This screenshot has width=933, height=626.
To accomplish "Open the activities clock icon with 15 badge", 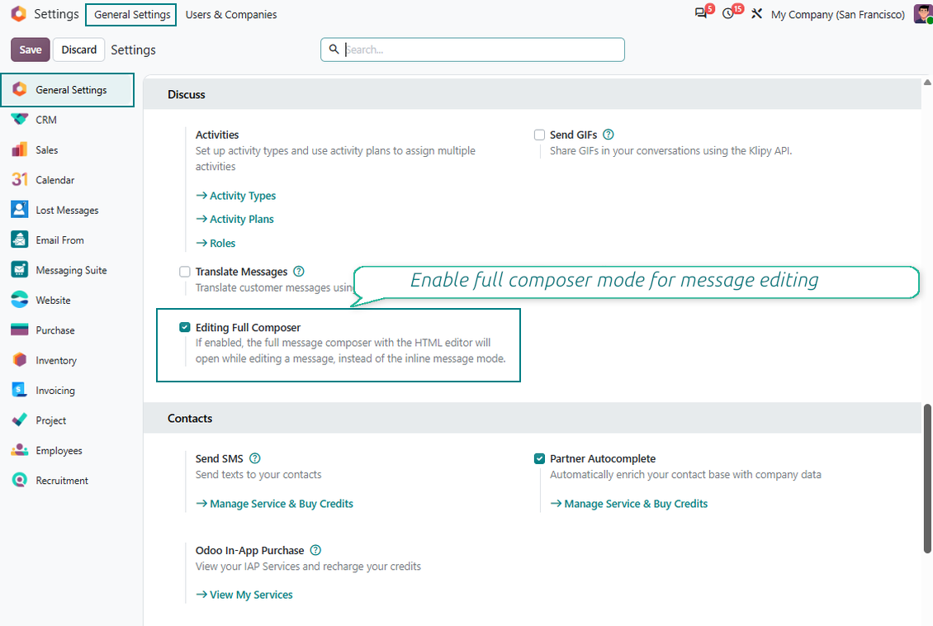I will [x=727, y=13].
